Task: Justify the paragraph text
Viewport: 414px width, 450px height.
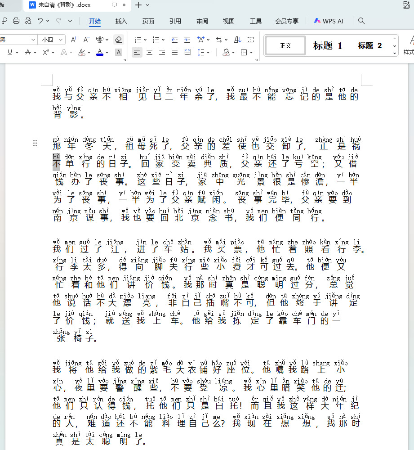Action: pos(174,53)
